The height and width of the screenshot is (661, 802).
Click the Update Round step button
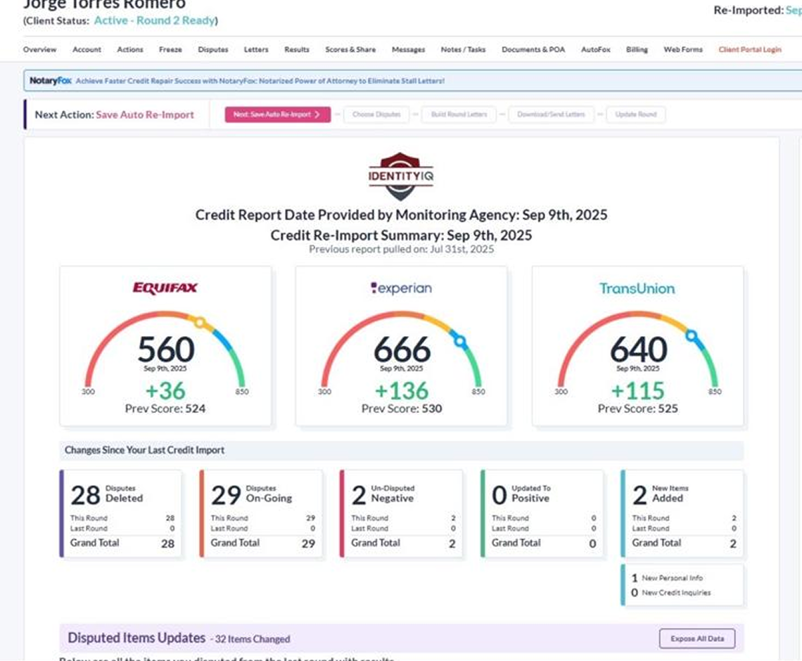(635, 115)
